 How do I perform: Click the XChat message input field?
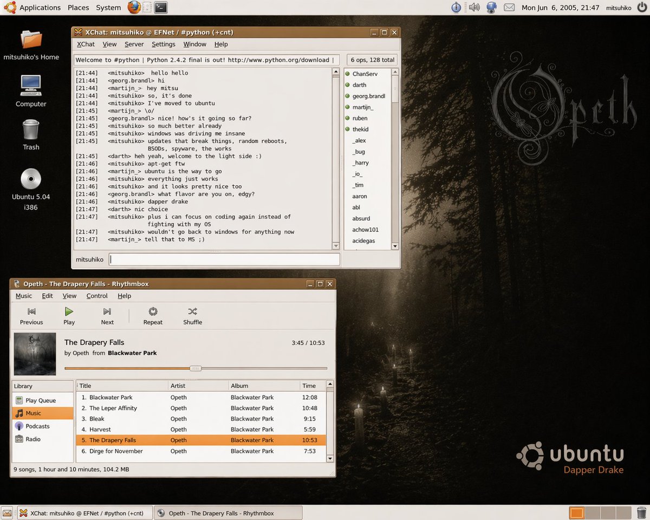click(x=224, y=259)
